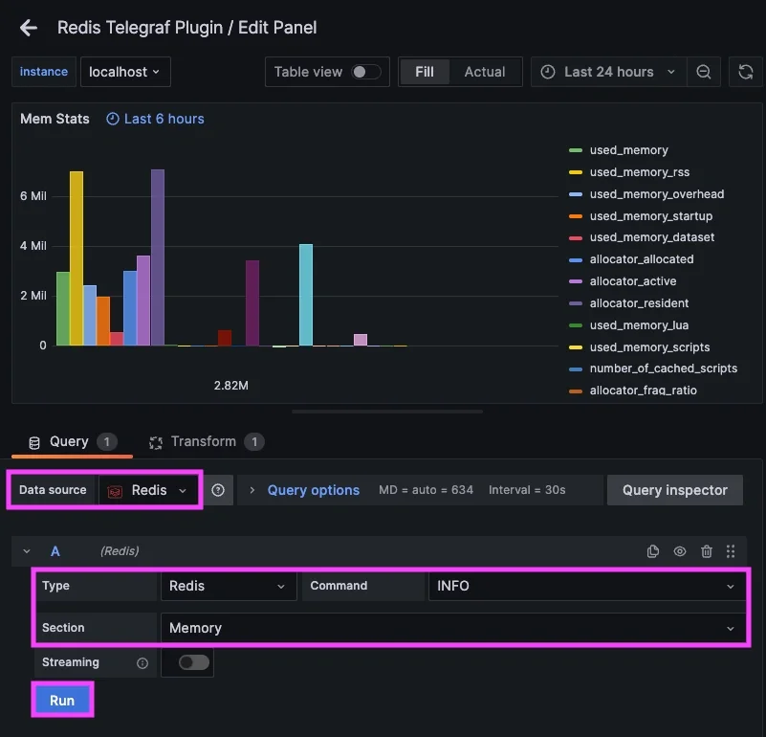The image size is (766, 737).
Task: Open the Command INFO dropdown
Action: (x=584, y=585)
